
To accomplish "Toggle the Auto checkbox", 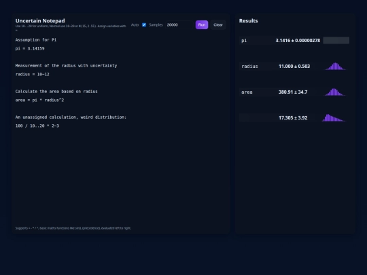I will pyautogui.click(x=144, y=25).
